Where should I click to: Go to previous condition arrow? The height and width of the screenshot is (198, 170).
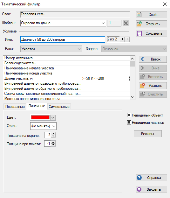[122, 39]
